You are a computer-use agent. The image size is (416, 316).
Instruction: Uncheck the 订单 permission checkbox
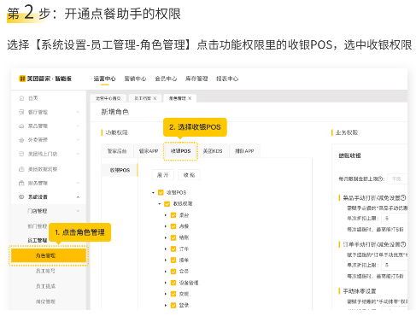[173, 249]
